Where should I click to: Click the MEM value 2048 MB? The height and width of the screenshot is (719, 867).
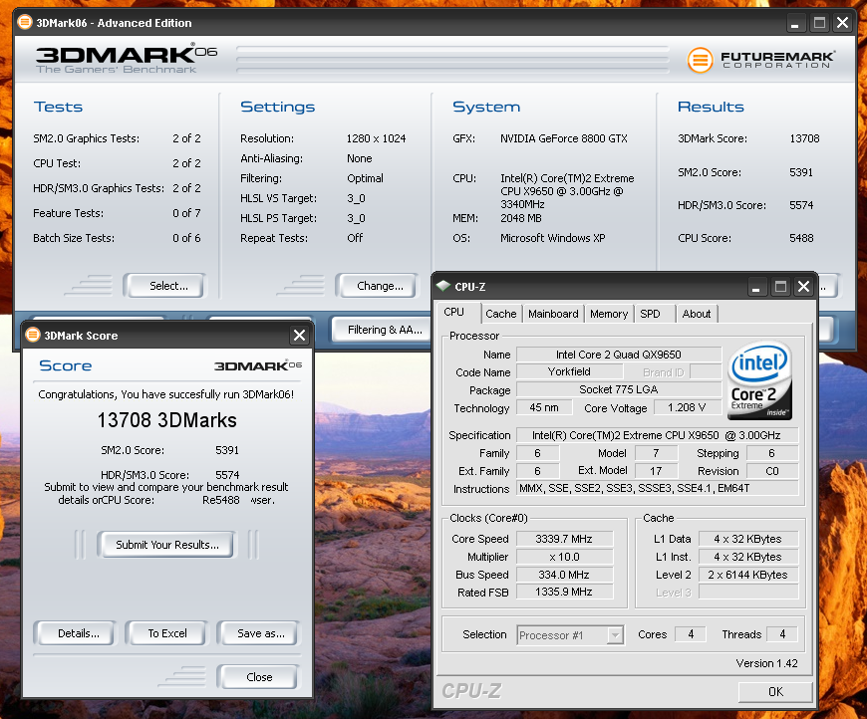click(521, 218)
